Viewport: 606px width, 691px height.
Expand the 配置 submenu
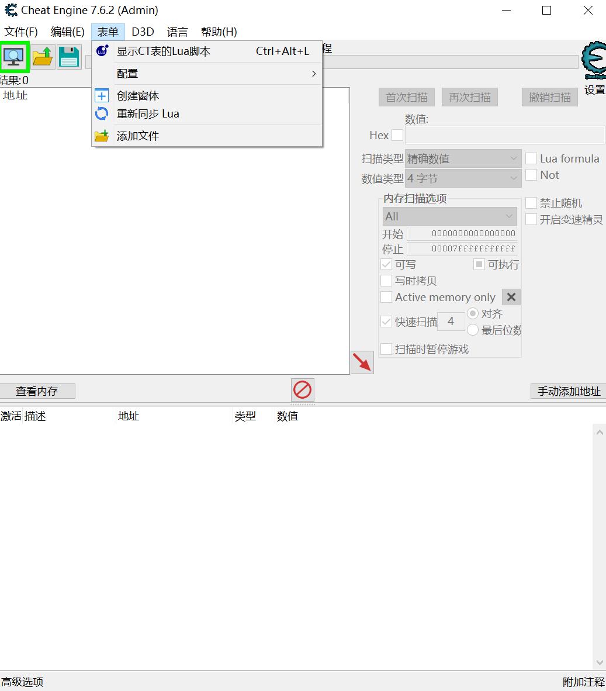(207, 74)
